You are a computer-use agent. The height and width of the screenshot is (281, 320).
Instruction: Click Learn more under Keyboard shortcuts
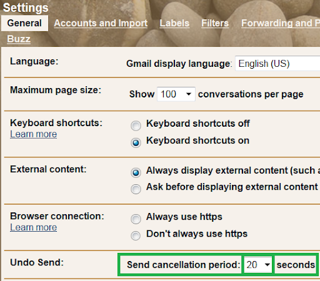34,134
